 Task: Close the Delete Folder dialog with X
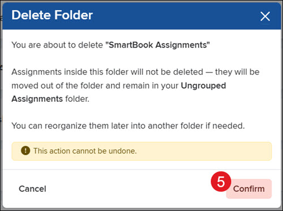click(265, 16)
